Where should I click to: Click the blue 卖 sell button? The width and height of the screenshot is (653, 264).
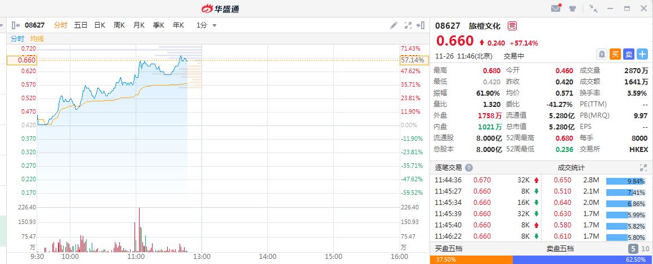tap(629, 54)
